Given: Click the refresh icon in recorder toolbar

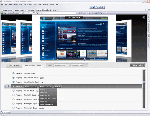Looking at the screenshot, I should click(83, 13).
